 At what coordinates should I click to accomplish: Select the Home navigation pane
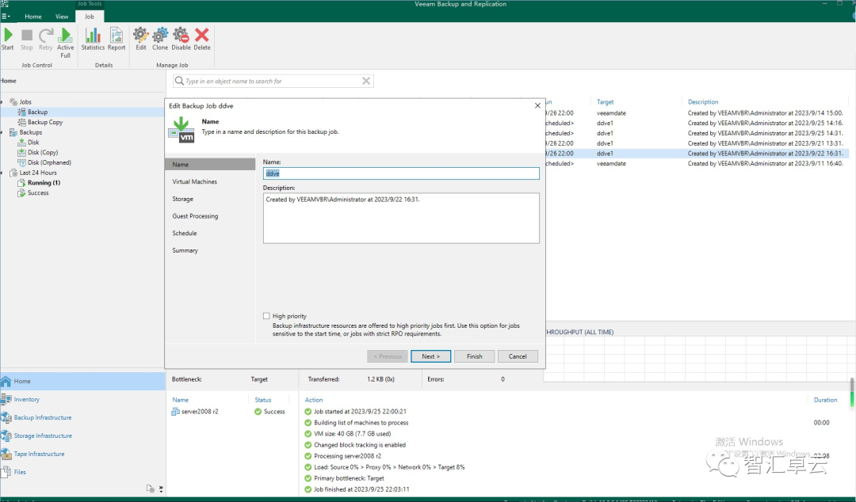point(82,381)
